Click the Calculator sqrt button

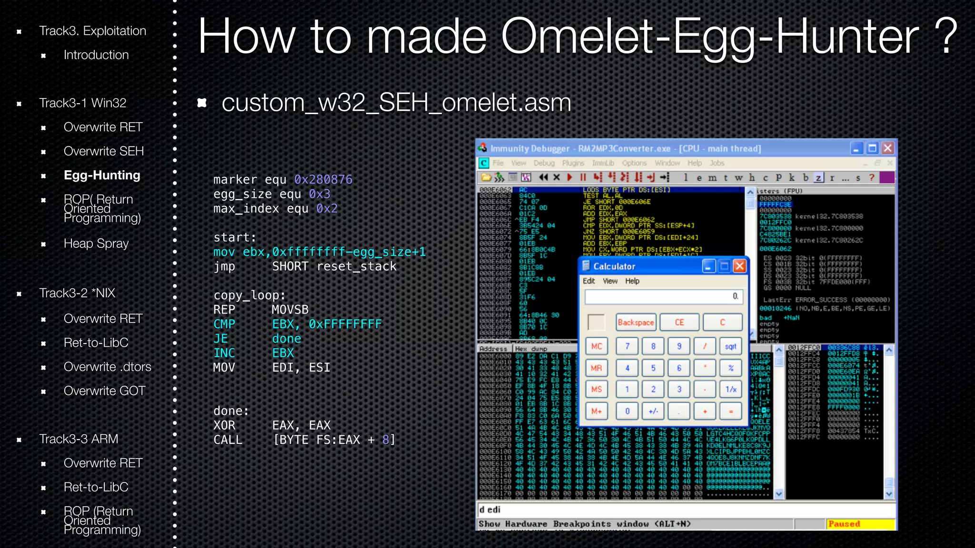[731, 346]
